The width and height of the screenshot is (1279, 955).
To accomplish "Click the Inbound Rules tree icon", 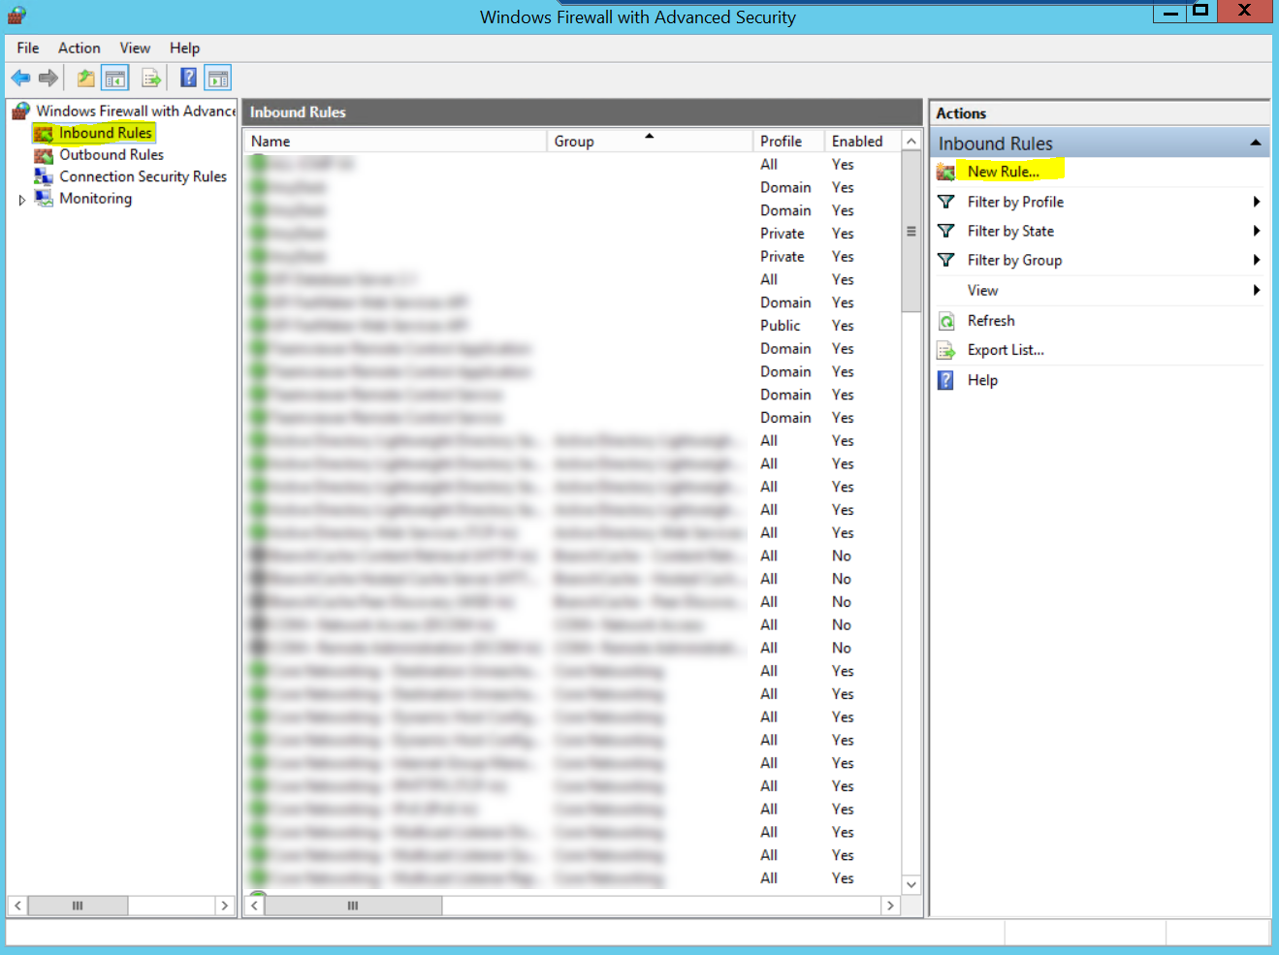I will (x=44, y=134).
